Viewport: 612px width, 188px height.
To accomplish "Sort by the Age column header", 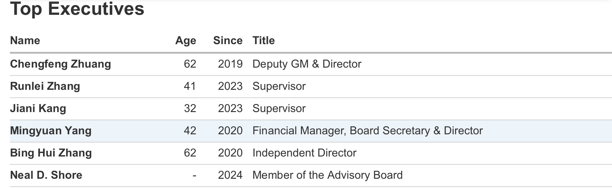I will coord(186,40).
